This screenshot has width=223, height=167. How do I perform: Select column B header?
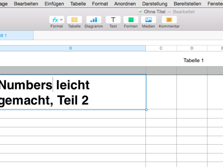point(73,48)
